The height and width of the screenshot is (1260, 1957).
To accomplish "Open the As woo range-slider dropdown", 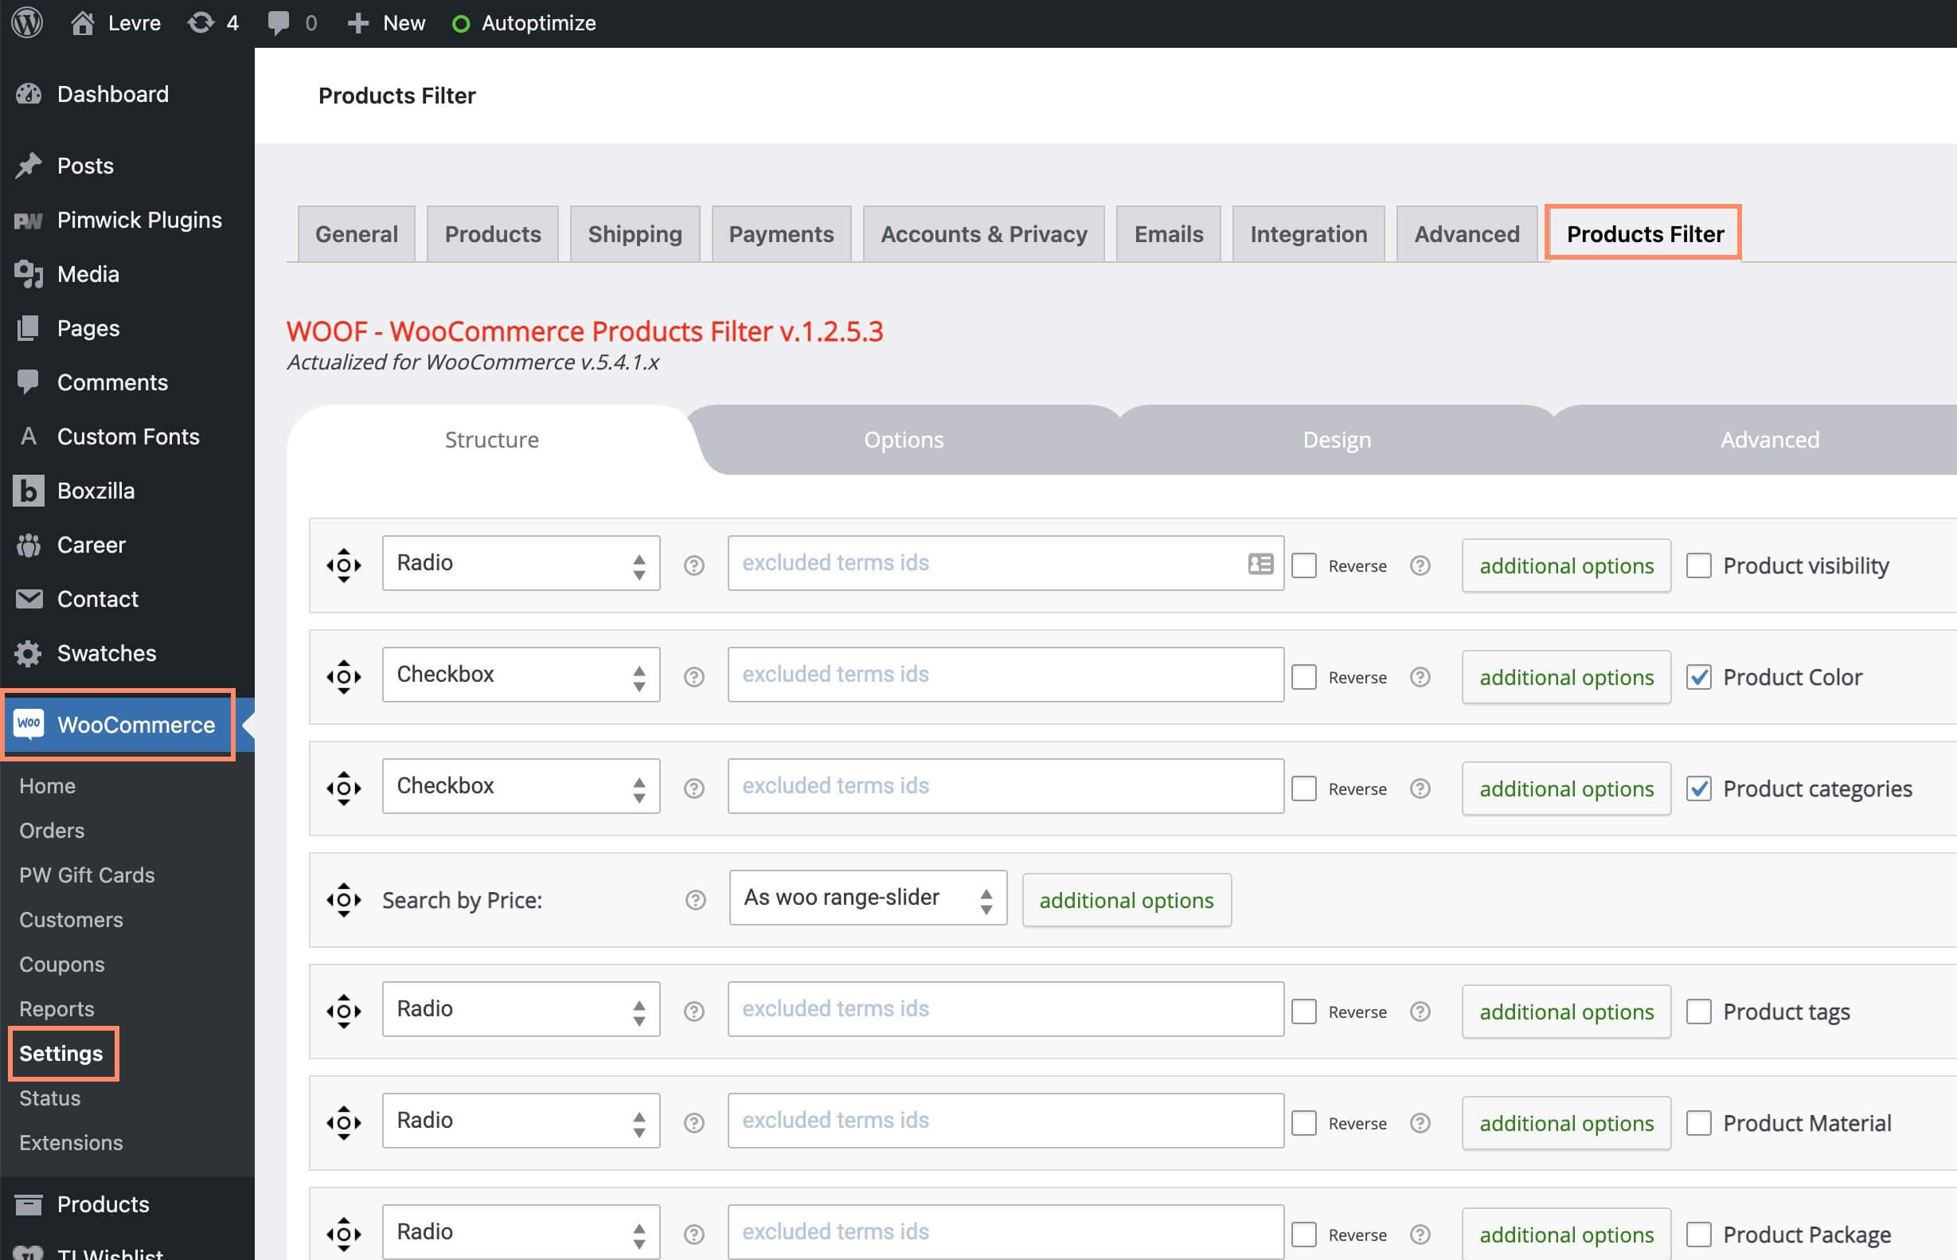I will coord(867,898).
